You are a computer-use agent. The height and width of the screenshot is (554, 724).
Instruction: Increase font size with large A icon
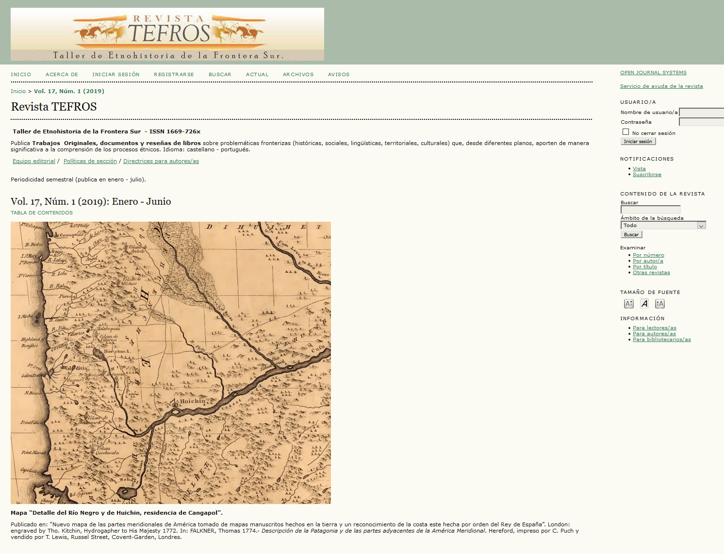coord(660,304)
